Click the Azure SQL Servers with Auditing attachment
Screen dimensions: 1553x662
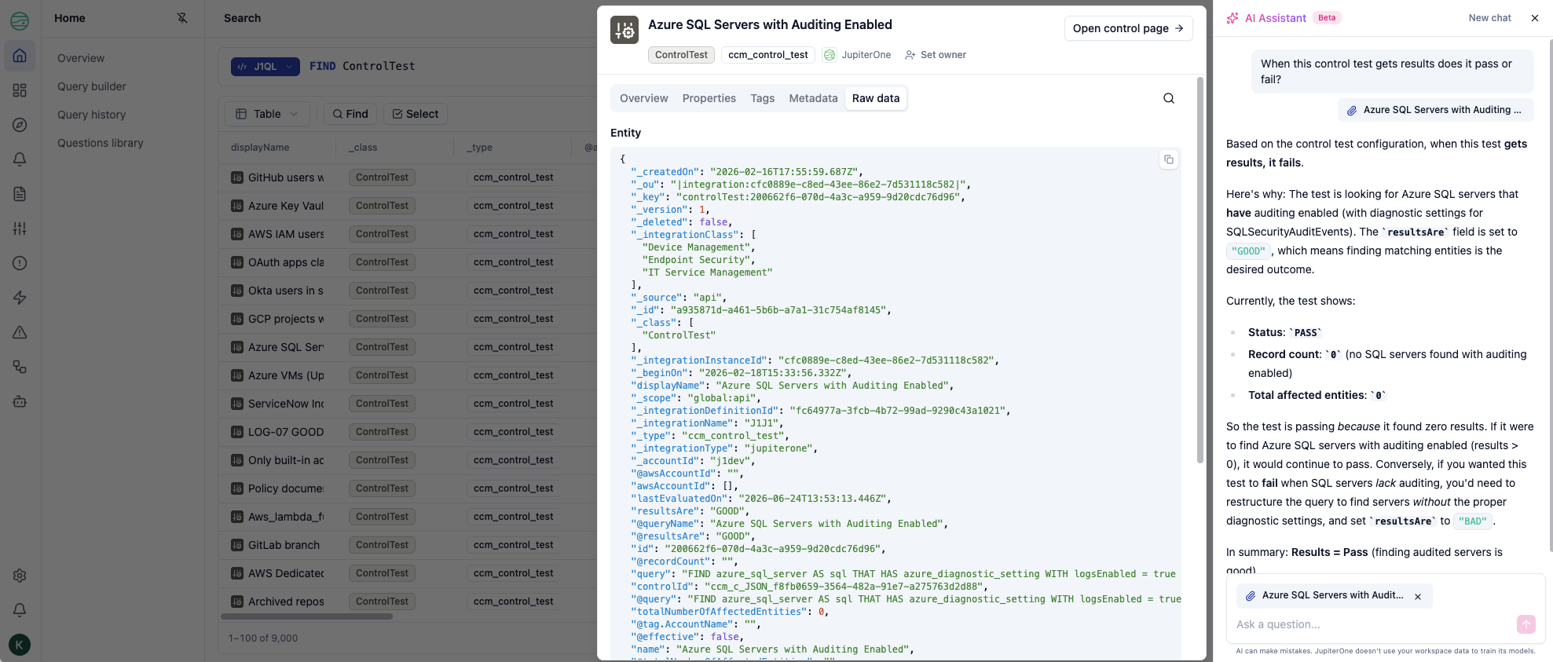point(1435,110)
